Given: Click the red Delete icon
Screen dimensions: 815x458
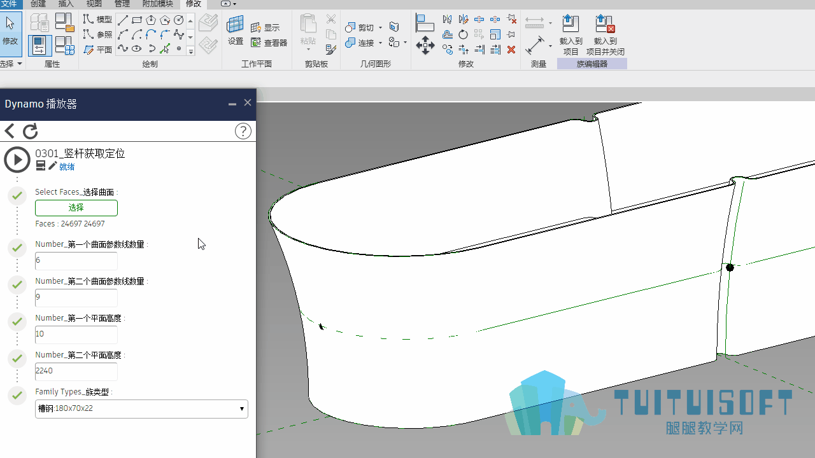Looking at the screenshot, I should [511, 50].
